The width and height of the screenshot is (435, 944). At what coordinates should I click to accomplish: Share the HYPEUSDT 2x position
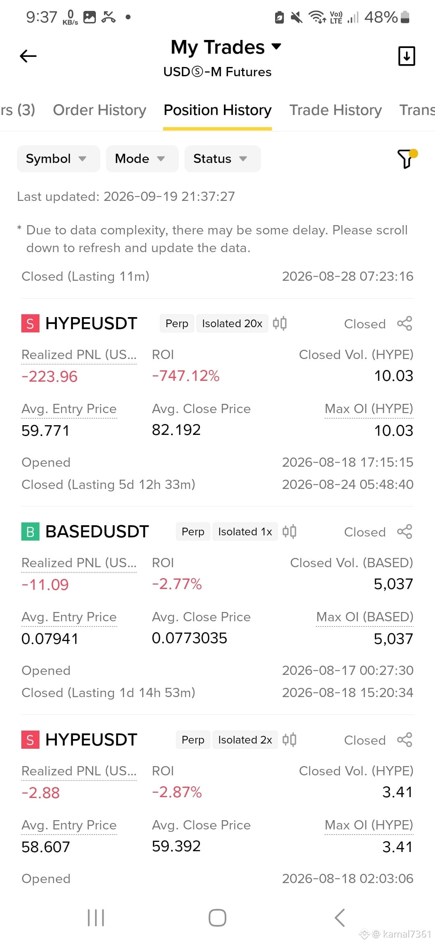[404, 740]
